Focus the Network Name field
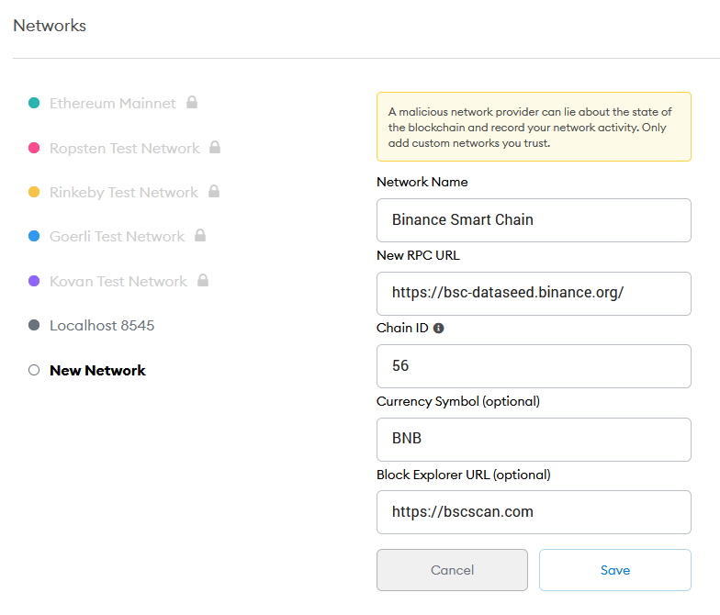 point(534,220)
